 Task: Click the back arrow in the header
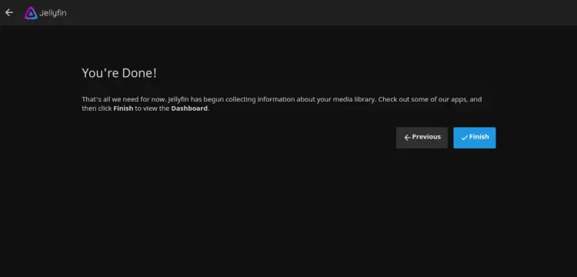8,12
